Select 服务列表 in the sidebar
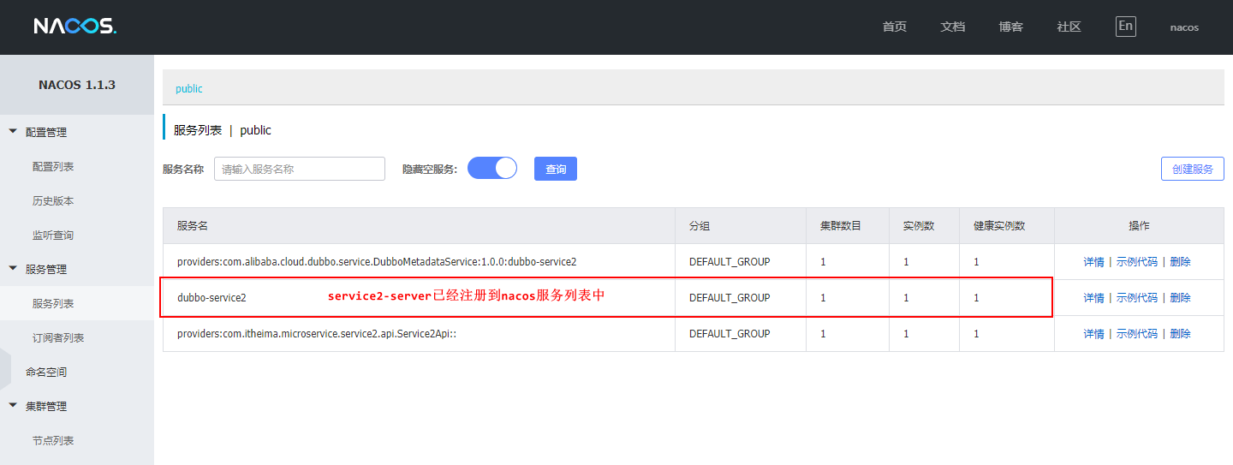This screenshot has height=465, width=1233. pyautogui.click(x=53, y=304)
